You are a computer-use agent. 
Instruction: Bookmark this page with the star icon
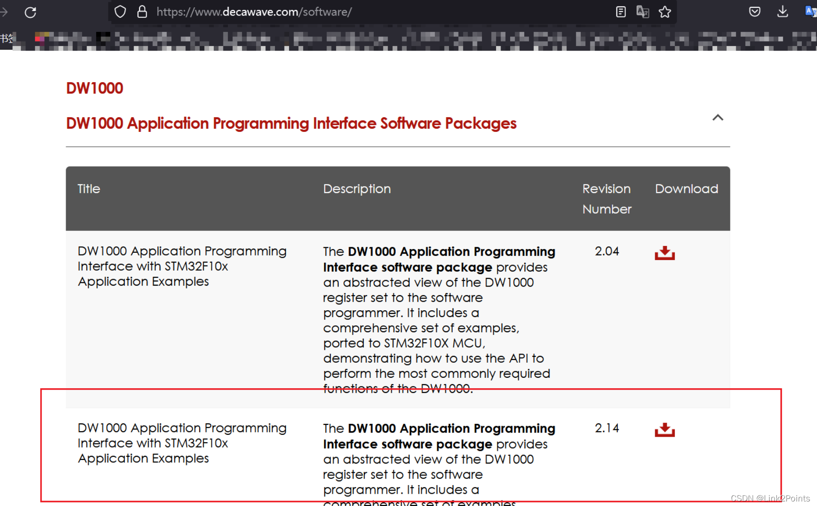click(x=665, y=12)
